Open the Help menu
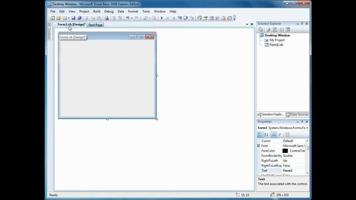Viewport: 356px width, 200px height. click(x=173, y=11)
